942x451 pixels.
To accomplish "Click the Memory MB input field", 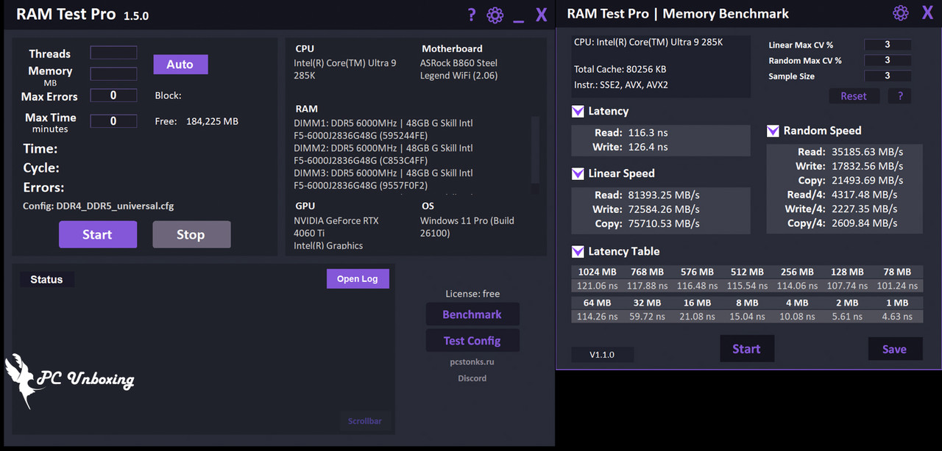I will point(113,74).
